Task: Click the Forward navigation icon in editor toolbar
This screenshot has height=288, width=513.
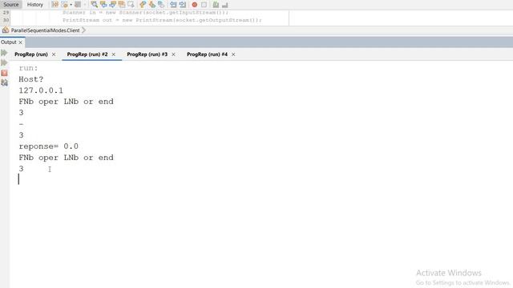Action: coord(78,5)
